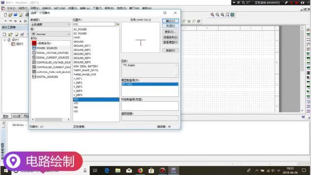The image size is (311, 175).
Task: Collapse the 设计1 tree node
Action: pos(4,40)
